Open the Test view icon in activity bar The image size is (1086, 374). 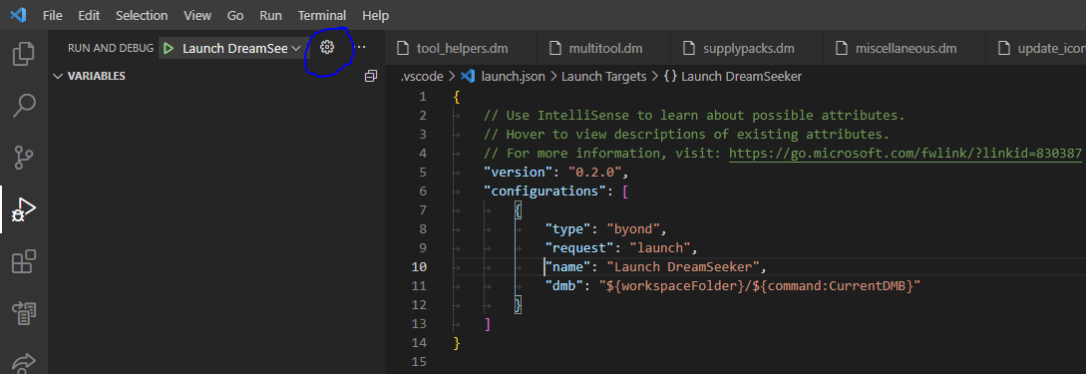24,313
